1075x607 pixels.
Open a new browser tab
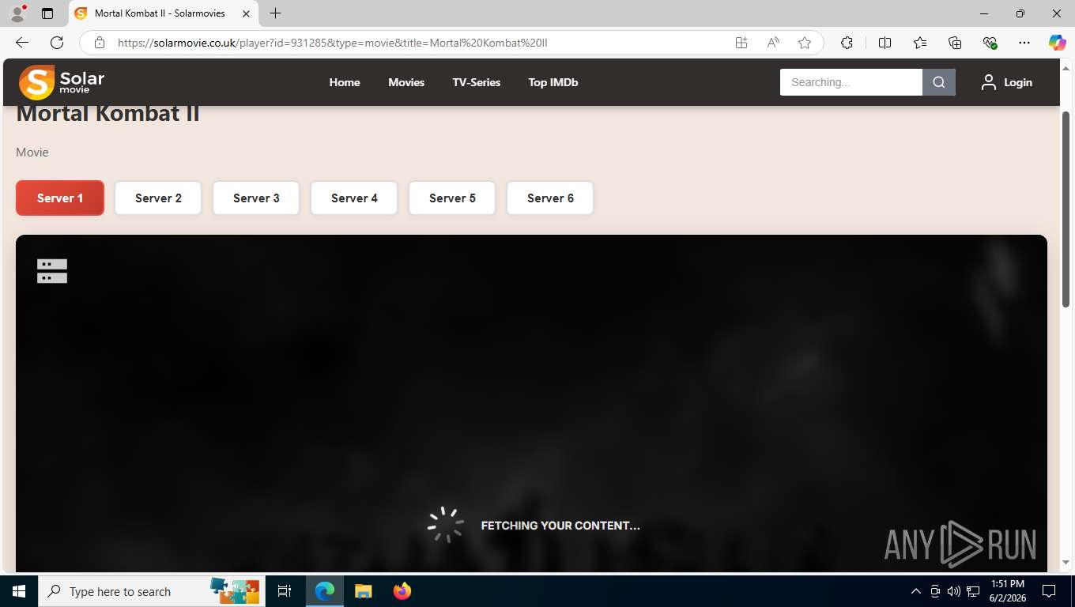(x=275, y=13)
